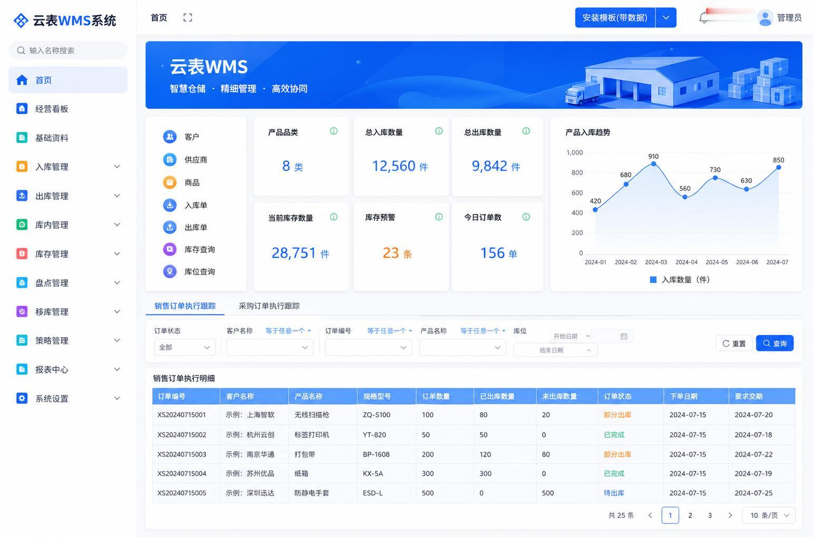Click the 移库管理 purple sidebar icon
The image size is (813, 537).
pos(22,311)
